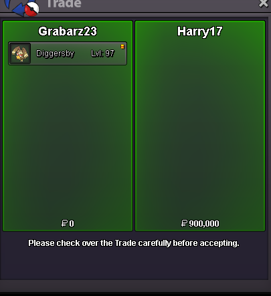Click the Lvl: 97 level text

click(102, 53)
